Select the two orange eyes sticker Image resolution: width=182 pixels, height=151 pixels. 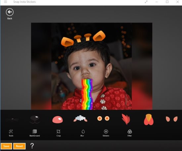click(x=103, y=118)
